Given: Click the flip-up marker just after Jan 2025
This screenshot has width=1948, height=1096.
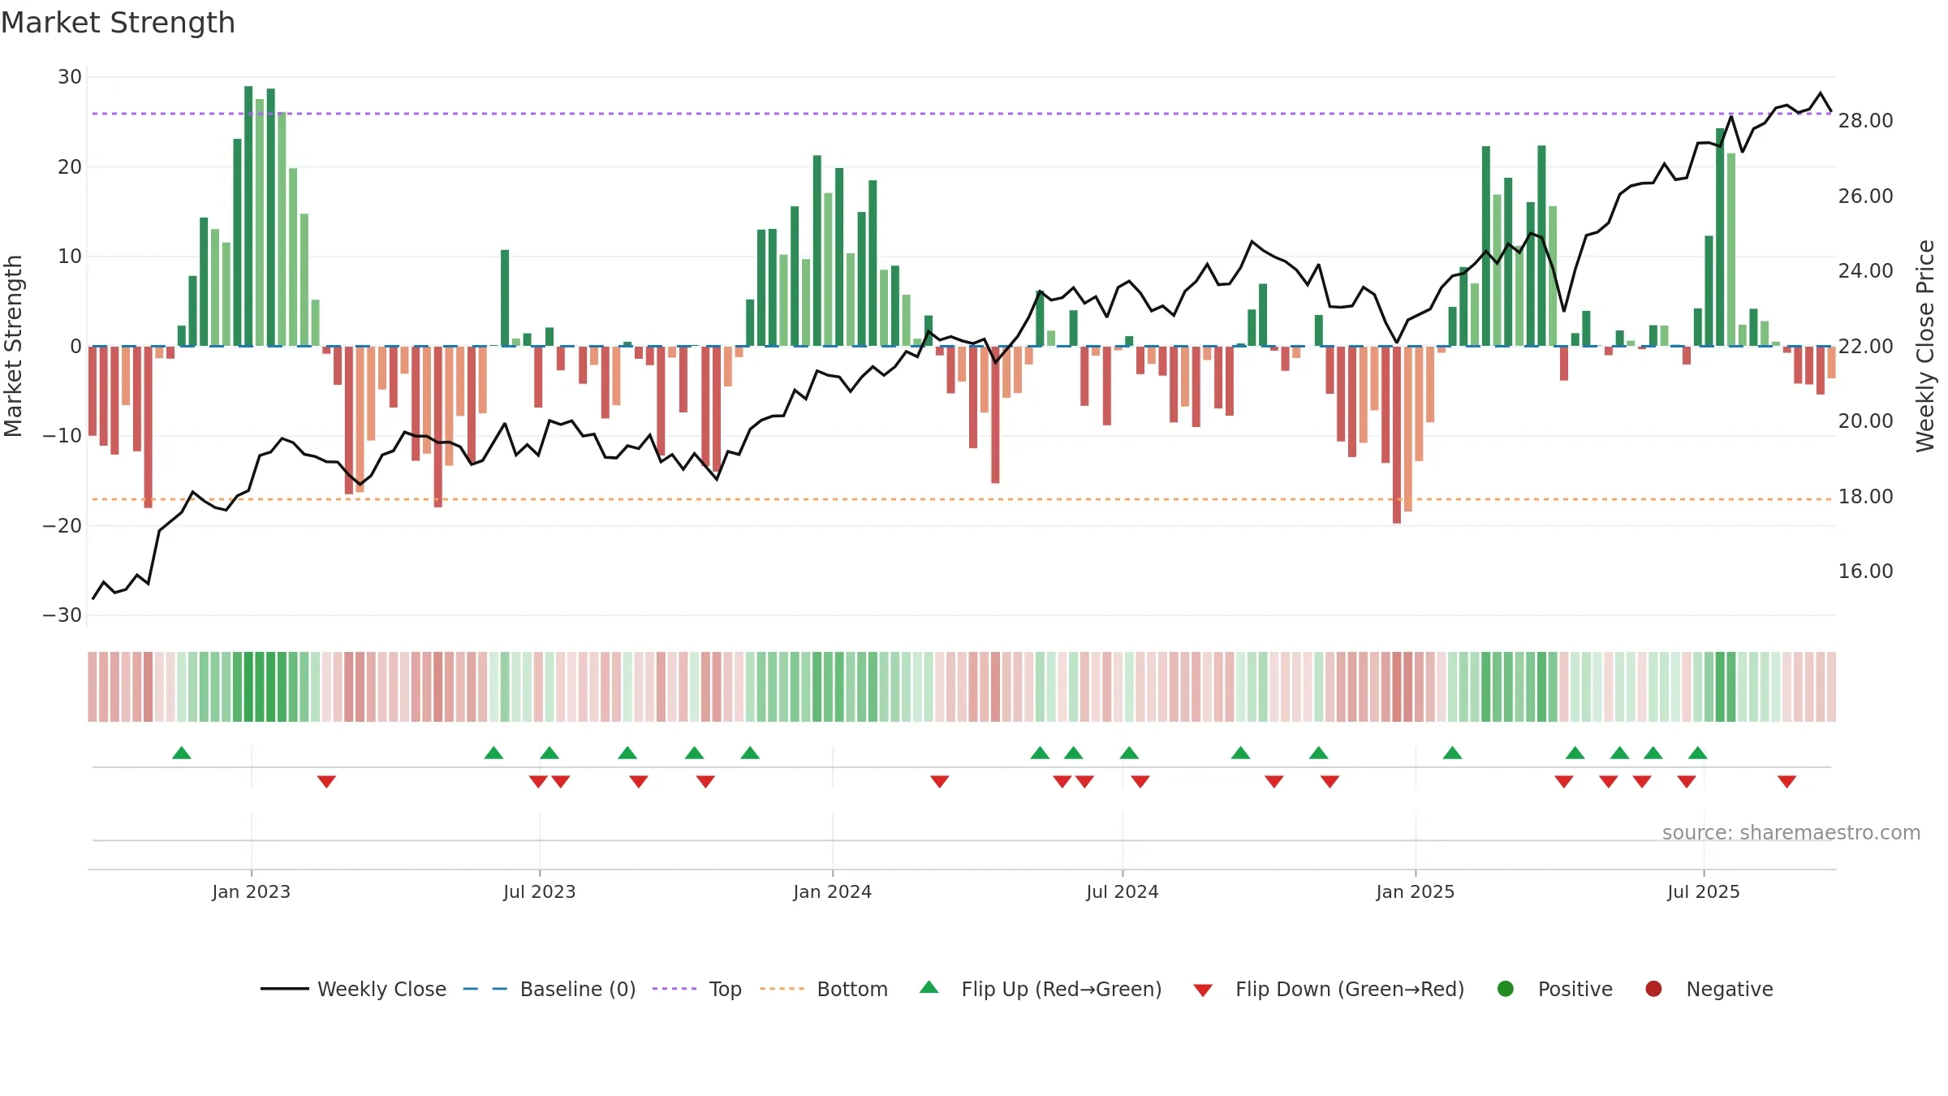Looking at the screenshot, I should click(1452, 753).
